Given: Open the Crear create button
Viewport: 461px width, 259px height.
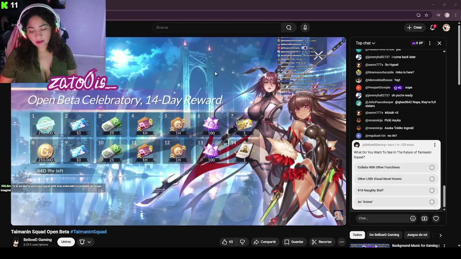Looking at the screenshot, I should (x=414, y=28).
